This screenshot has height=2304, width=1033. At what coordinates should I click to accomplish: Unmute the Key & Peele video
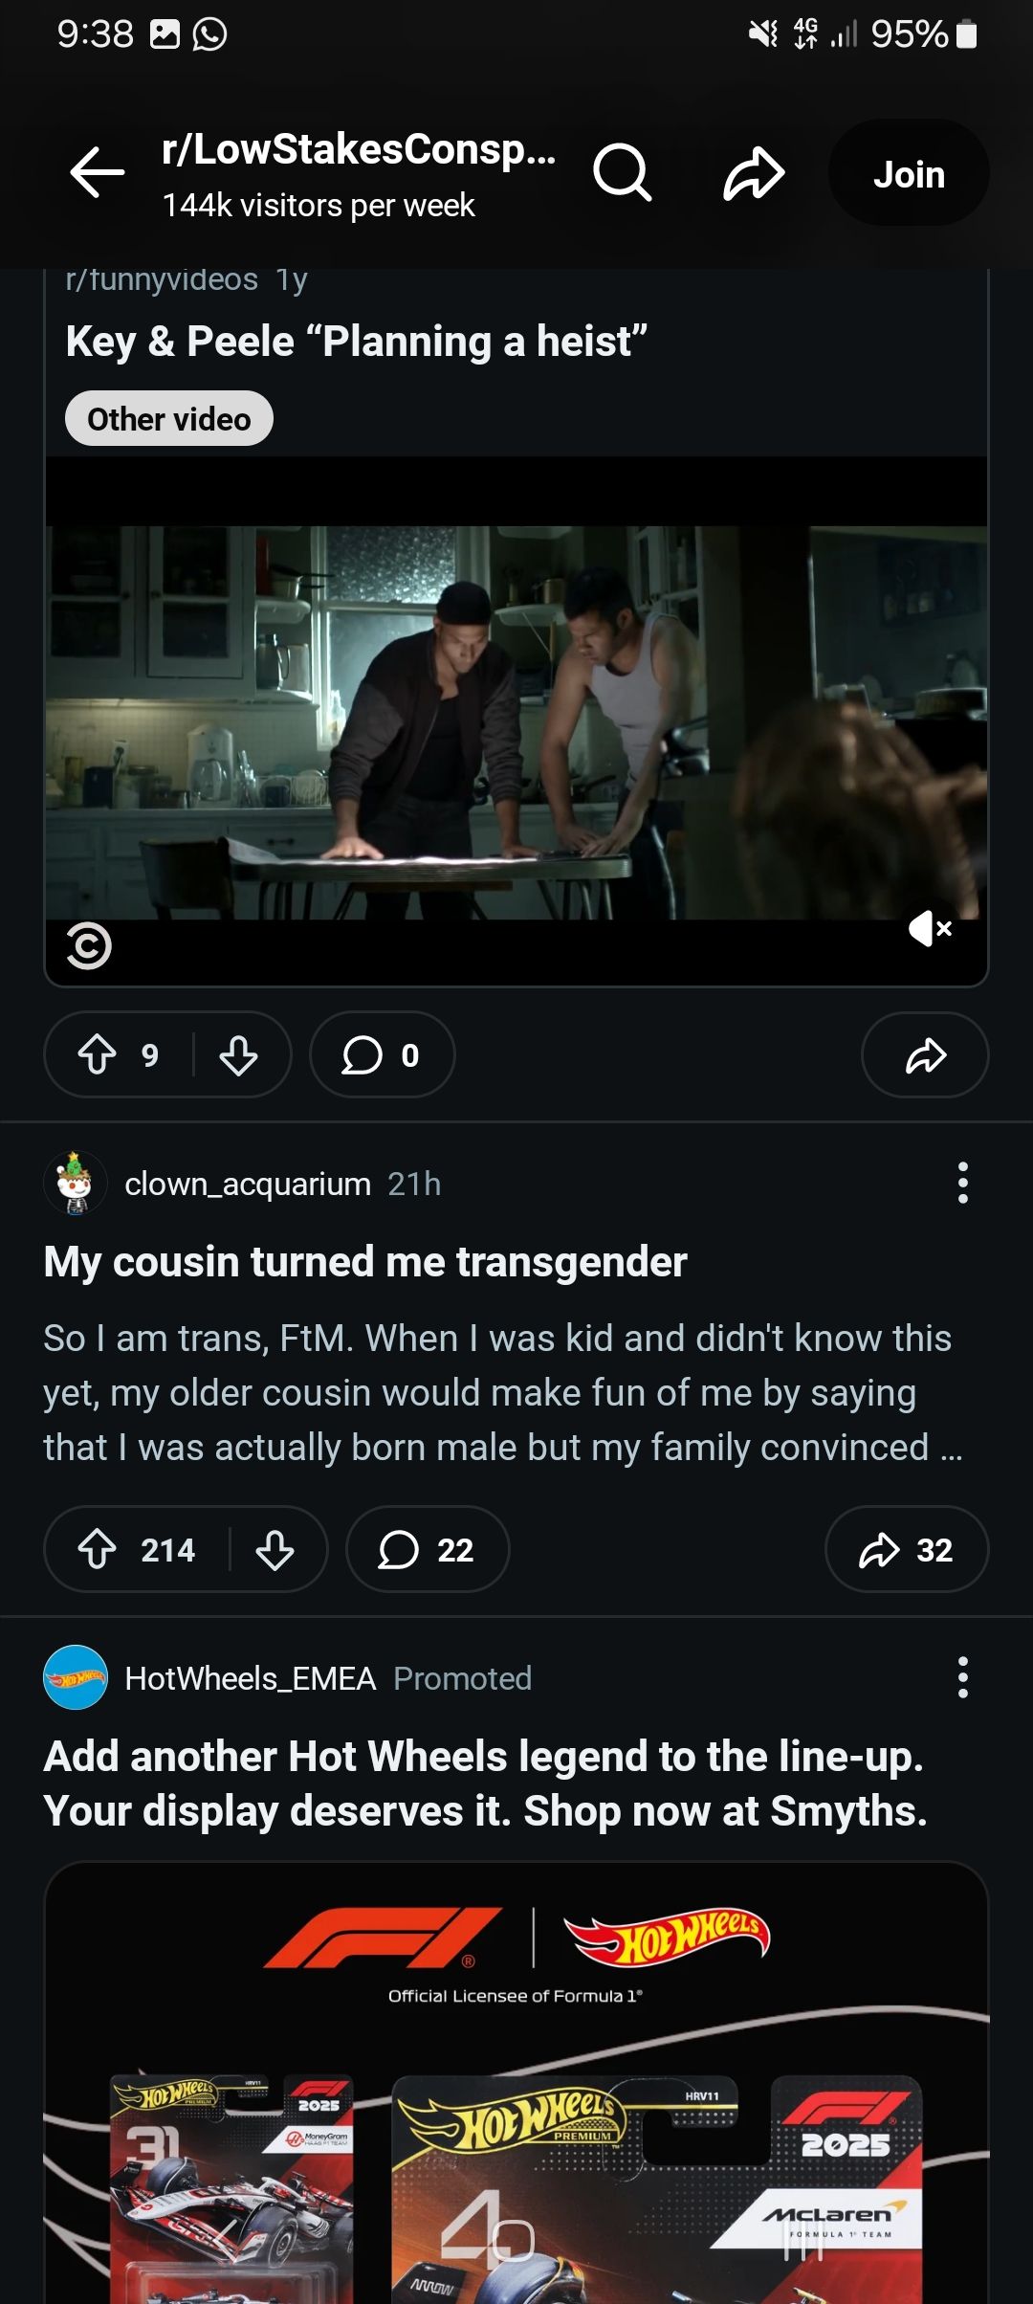930,928
